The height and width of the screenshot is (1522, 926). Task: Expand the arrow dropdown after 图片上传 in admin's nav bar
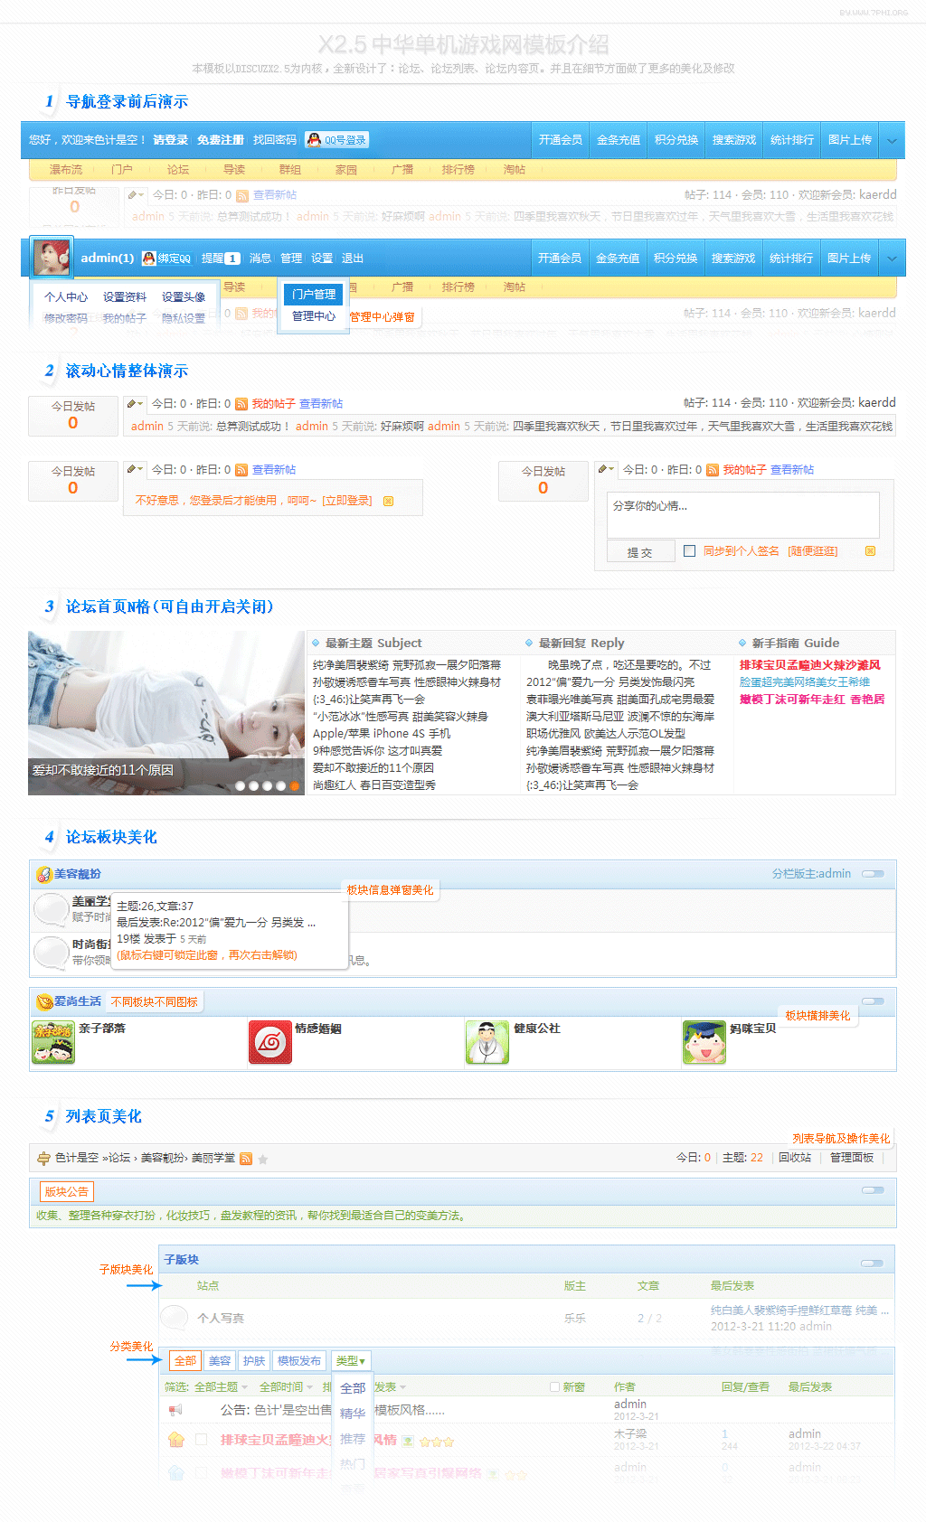[x=892, y=258]
